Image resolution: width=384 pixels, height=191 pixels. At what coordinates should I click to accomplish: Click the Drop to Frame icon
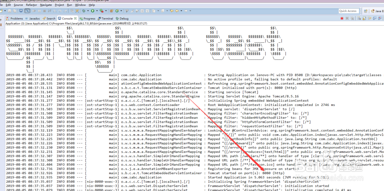pos(72,11)
